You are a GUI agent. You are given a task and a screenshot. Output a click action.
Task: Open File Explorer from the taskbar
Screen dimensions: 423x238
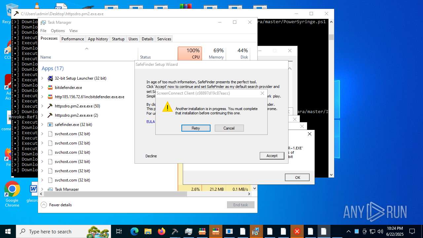(x=148, y=231)
